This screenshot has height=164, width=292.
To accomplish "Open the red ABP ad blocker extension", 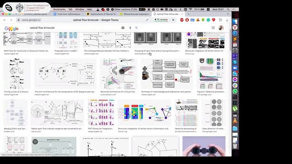I will point(182,20).
